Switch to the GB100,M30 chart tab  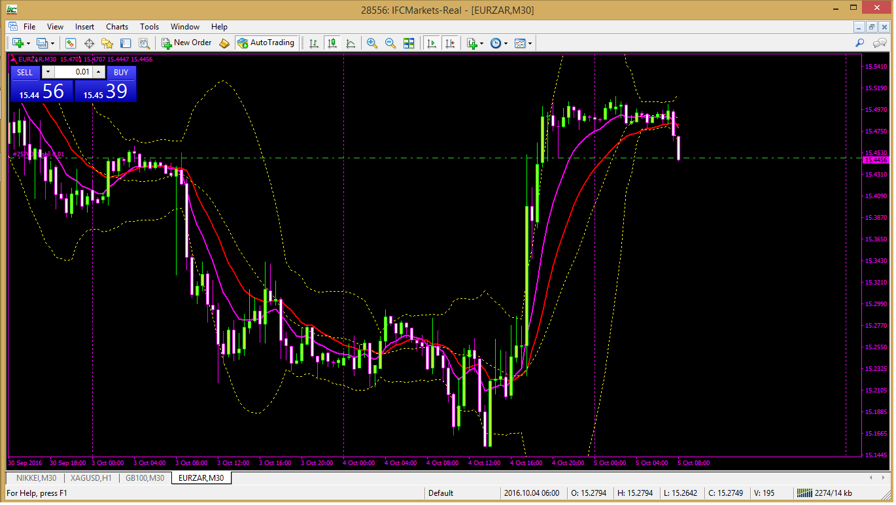145,478
